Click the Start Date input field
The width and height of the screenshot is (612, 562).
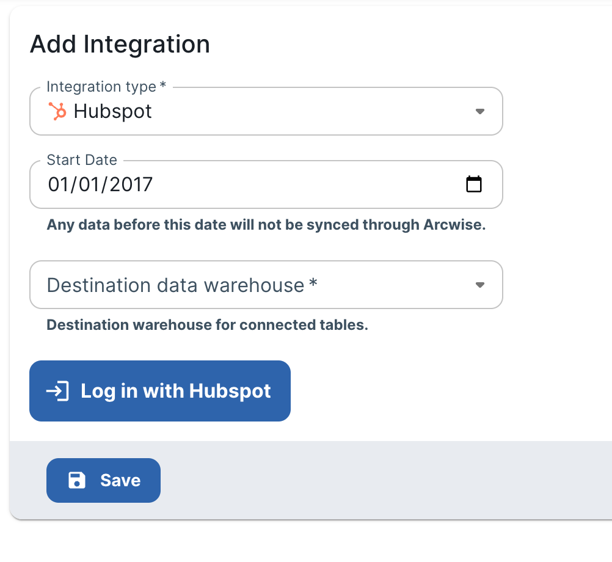[x=275, y=184]
